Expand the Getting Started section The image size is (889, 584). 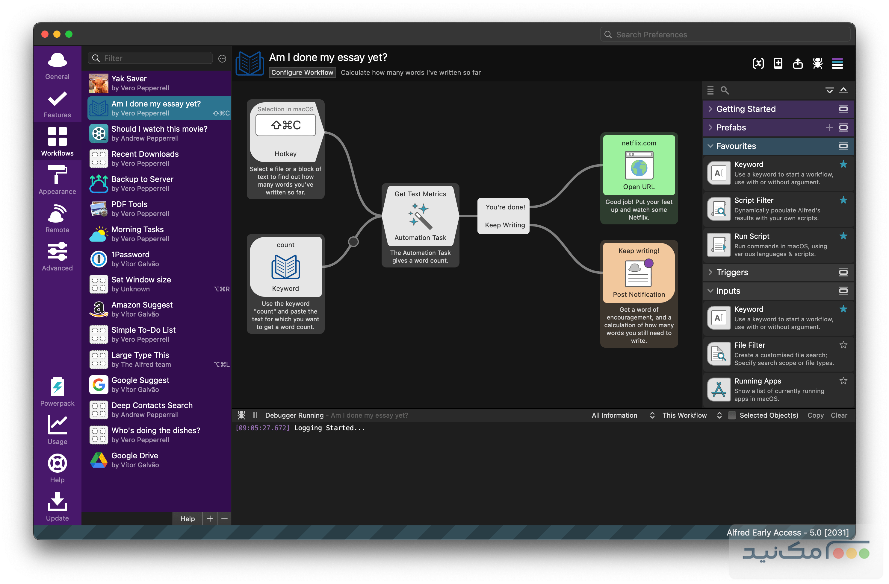click(746, 109)
